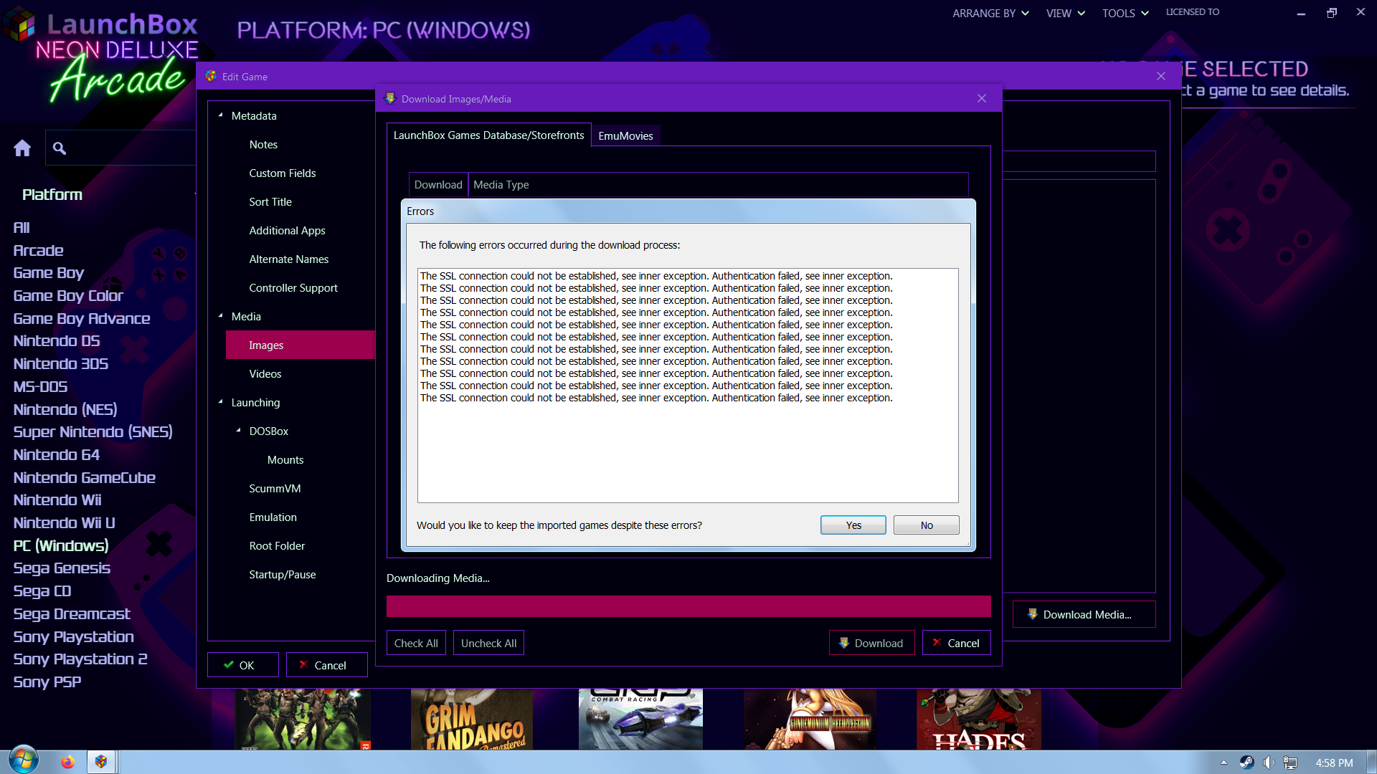This screenshot has width=1377, height=774.
Task: Click the LaunchBox taskbar icon
Action: [x=101, y=762]
